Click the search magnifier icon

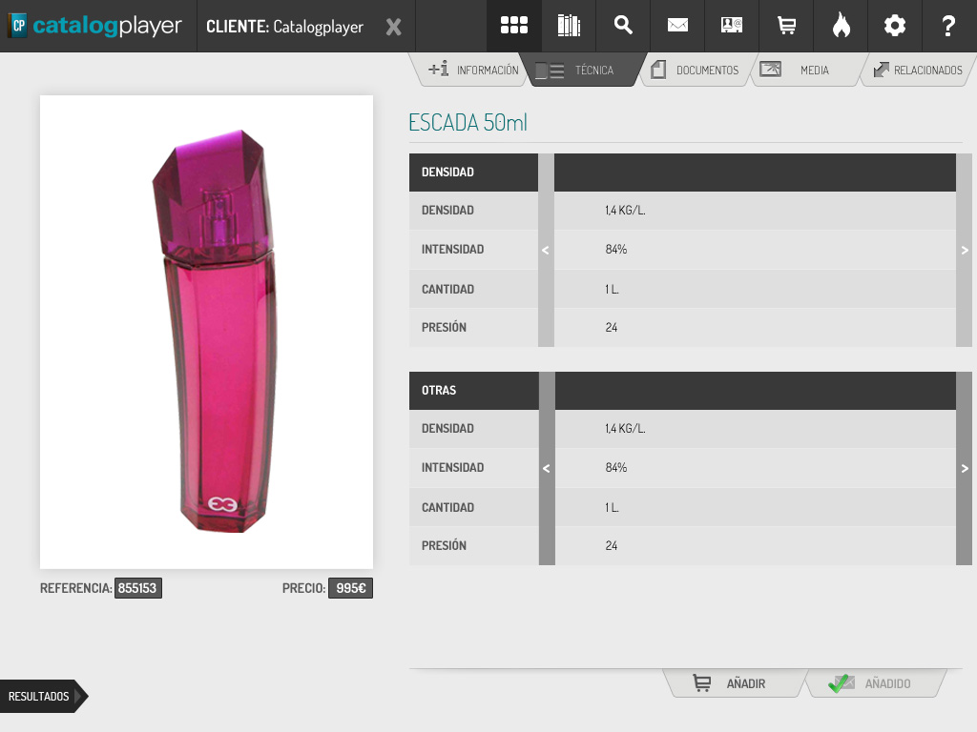pos(623,26)
